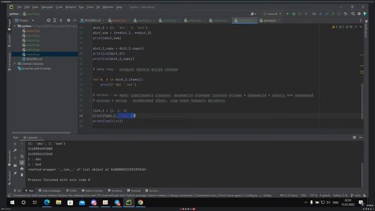Viewport: 375px width, 211px height.
Task: Open Python Console tool window
Action: [92, 190]
